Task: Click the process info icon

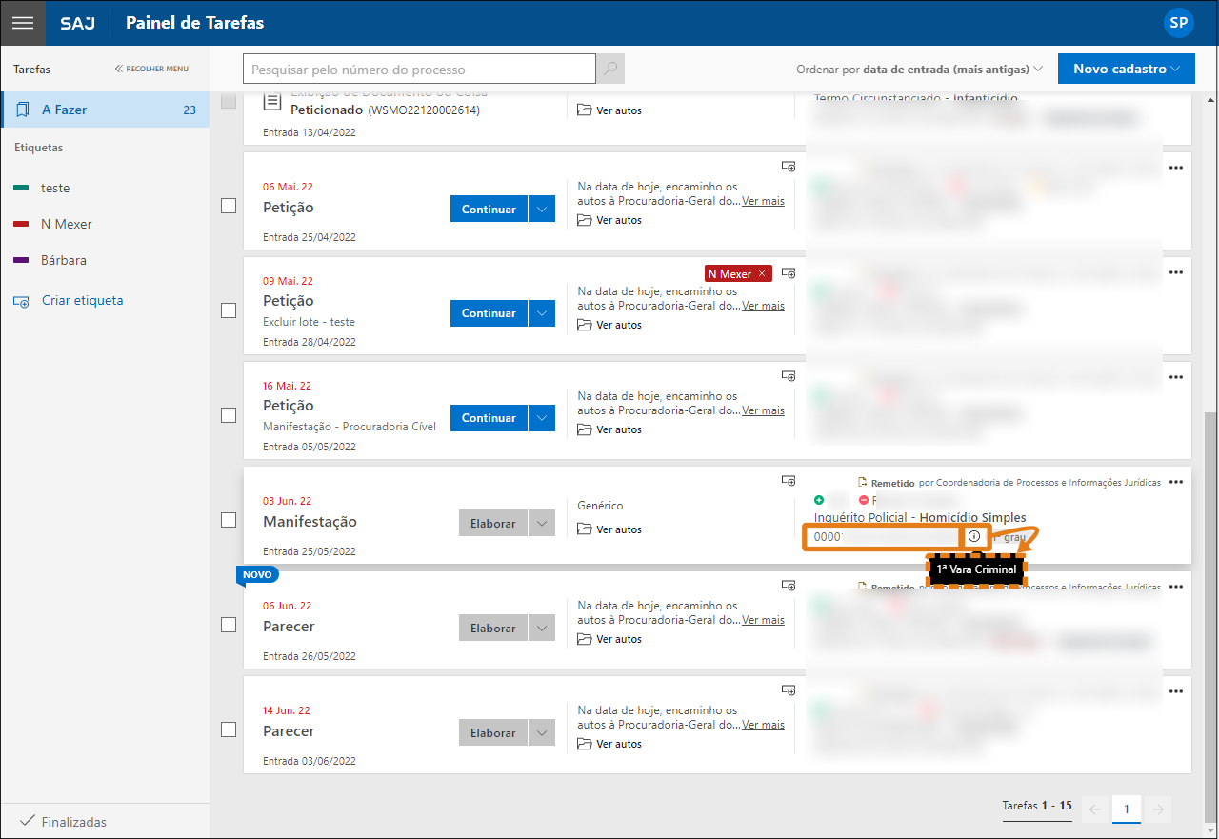Action: pyautogui.click(x=973, y=537)
